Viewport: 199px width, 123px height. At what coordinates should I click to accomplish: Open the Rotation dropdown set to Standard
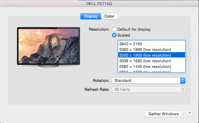click(148, 80)
